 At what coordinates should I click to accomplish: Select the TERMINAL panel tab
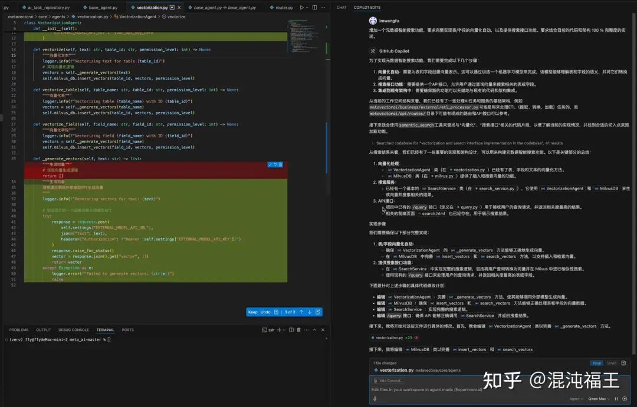(x=105, y=330)
